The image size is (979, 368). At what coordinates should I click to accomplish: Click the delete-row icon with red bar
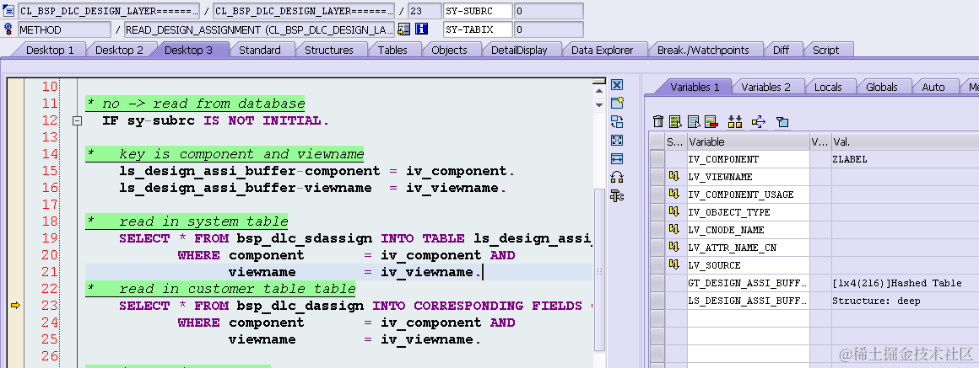pyautogui.click(x=711, y=122)
